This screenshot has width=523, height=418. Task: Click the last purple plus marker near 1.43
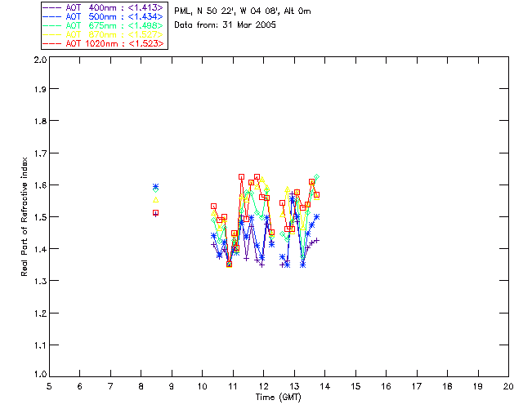316,240
